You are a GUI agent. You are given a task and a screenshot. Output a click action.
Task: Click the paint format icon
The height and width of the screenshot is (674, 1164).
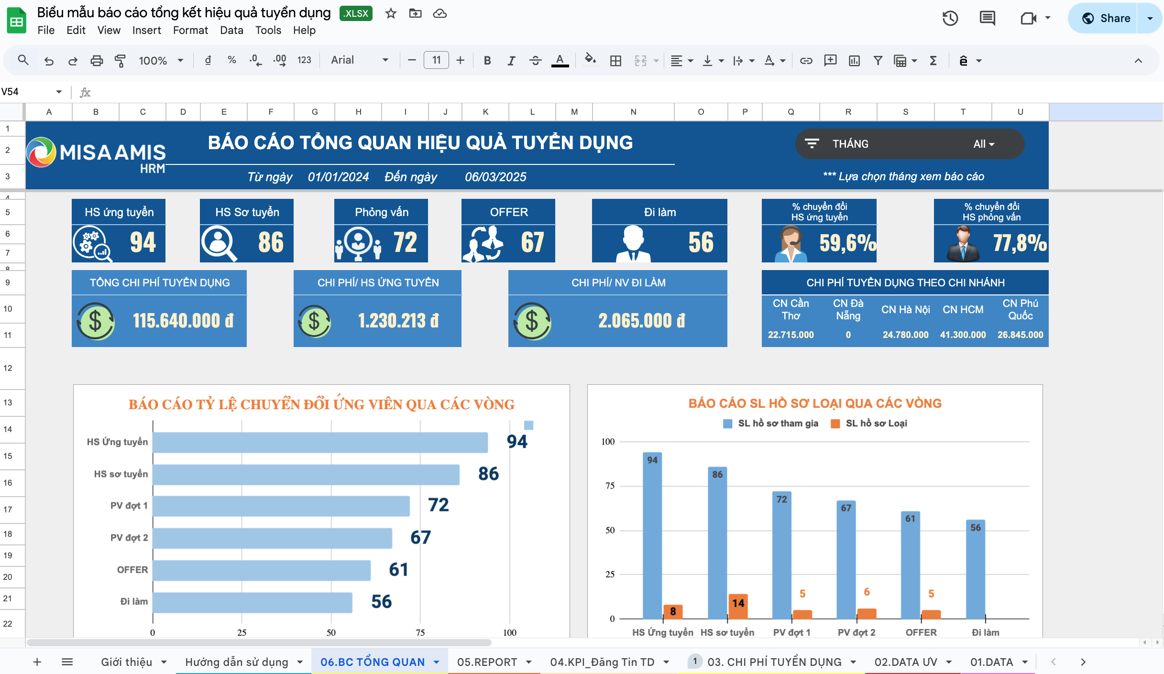coord(120,61)
